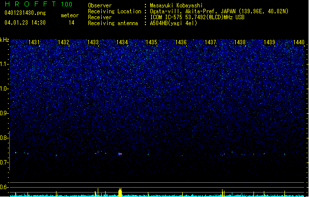Click time marker 1431
Image resolution: width=309 pixels, height=197 pixels.
(x=34, y=42)
